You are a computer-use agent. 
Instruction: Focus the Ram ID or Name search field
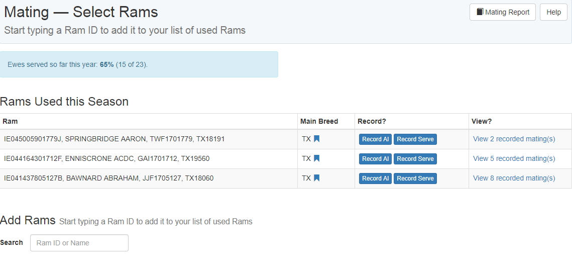(x=79, y=243)
